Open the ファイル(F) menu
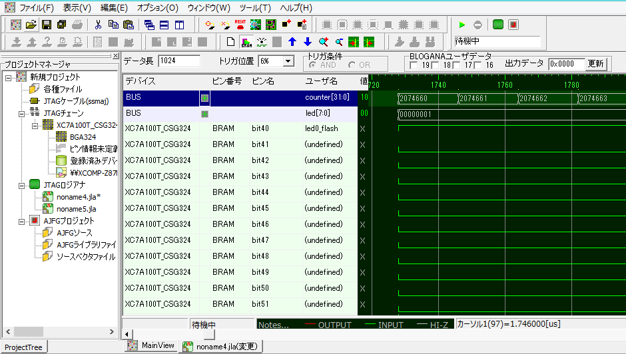The height and width of the screenshot is (354, 626). pyautogui.click(x=37, y=8)
